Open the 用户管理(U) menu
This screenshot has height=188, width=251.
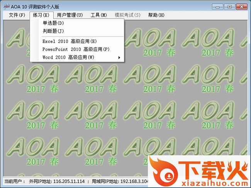click(x=70, y=15)
